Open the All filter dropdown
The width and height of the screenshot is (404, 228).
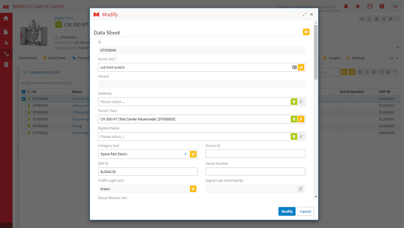(393, 58)
